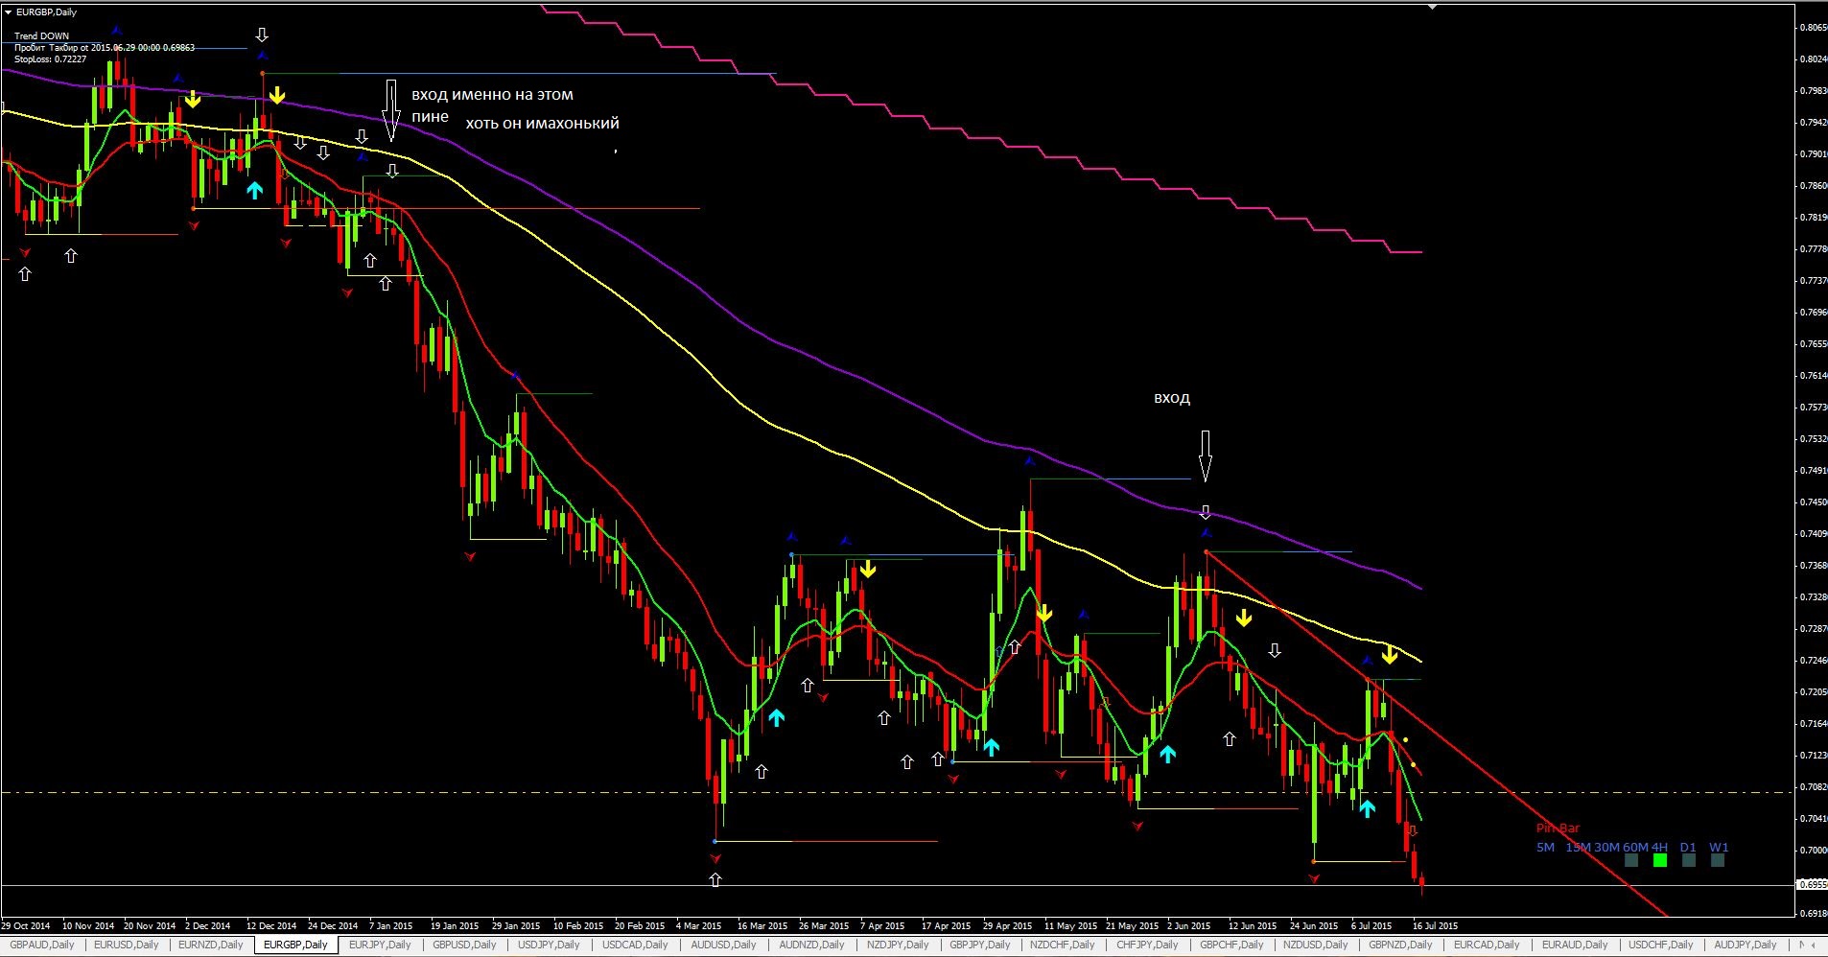Select the USDCHF,Daily chart tab
1828x957 pixels.
tap(1661, 945)
